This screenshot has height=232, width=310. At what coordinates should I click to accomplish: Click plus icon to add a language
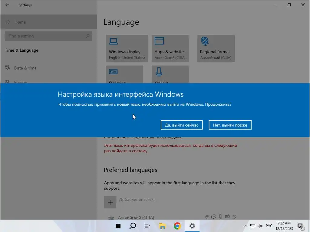pyautogui.click(x=110, y=202)
